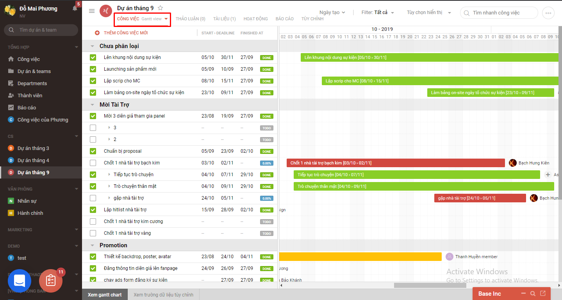Screen dimensions: 562x300
Task: Star the Dự án tháng 9 project
Action: 161,8
